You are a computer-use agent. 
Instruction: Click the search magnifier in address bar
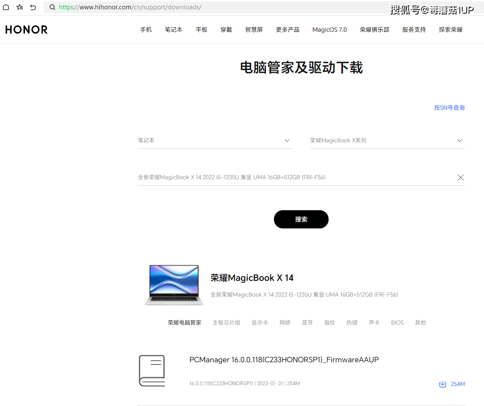pyautogui.click(x=53, y=7)
